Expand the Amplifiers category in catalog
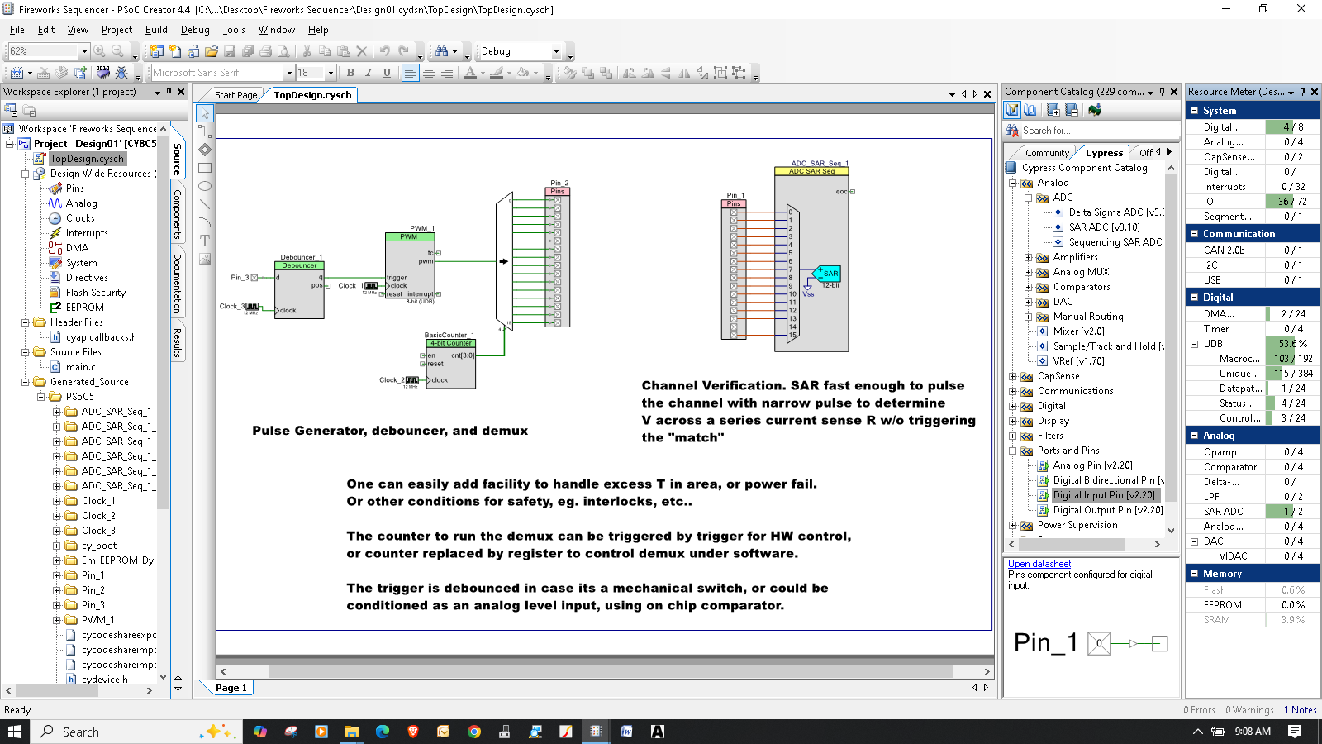Image resolution: width=1322 pixels, height=744 pixels. click(x=1029, y=257)
